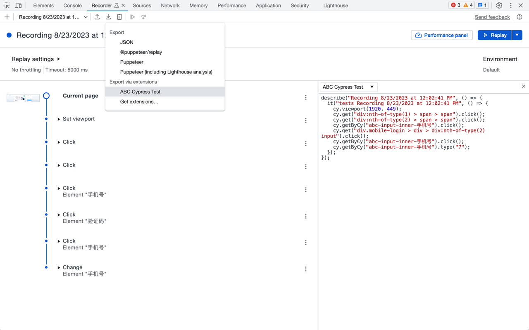Screen dimensions: 529x330
Task: Open DevTools settings gear icon
Action: click(499, 5)
